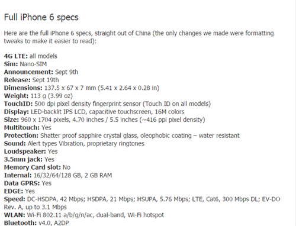Click the 'Dimensions:' bold label
296x226 pixels.
point(23,88)
